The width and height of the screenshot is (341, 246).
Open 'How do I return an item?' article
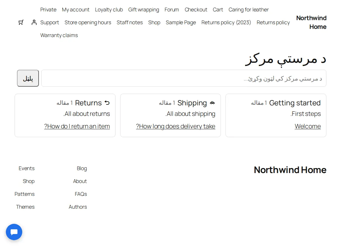[x=77, y=126]
